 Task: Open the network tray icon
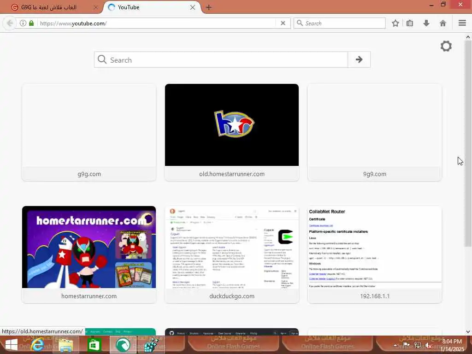click(418, 345)
